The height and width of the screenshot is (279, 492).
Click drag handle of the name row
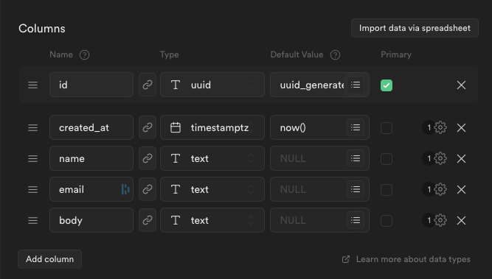pyautogui.click(x=33, y=158)
